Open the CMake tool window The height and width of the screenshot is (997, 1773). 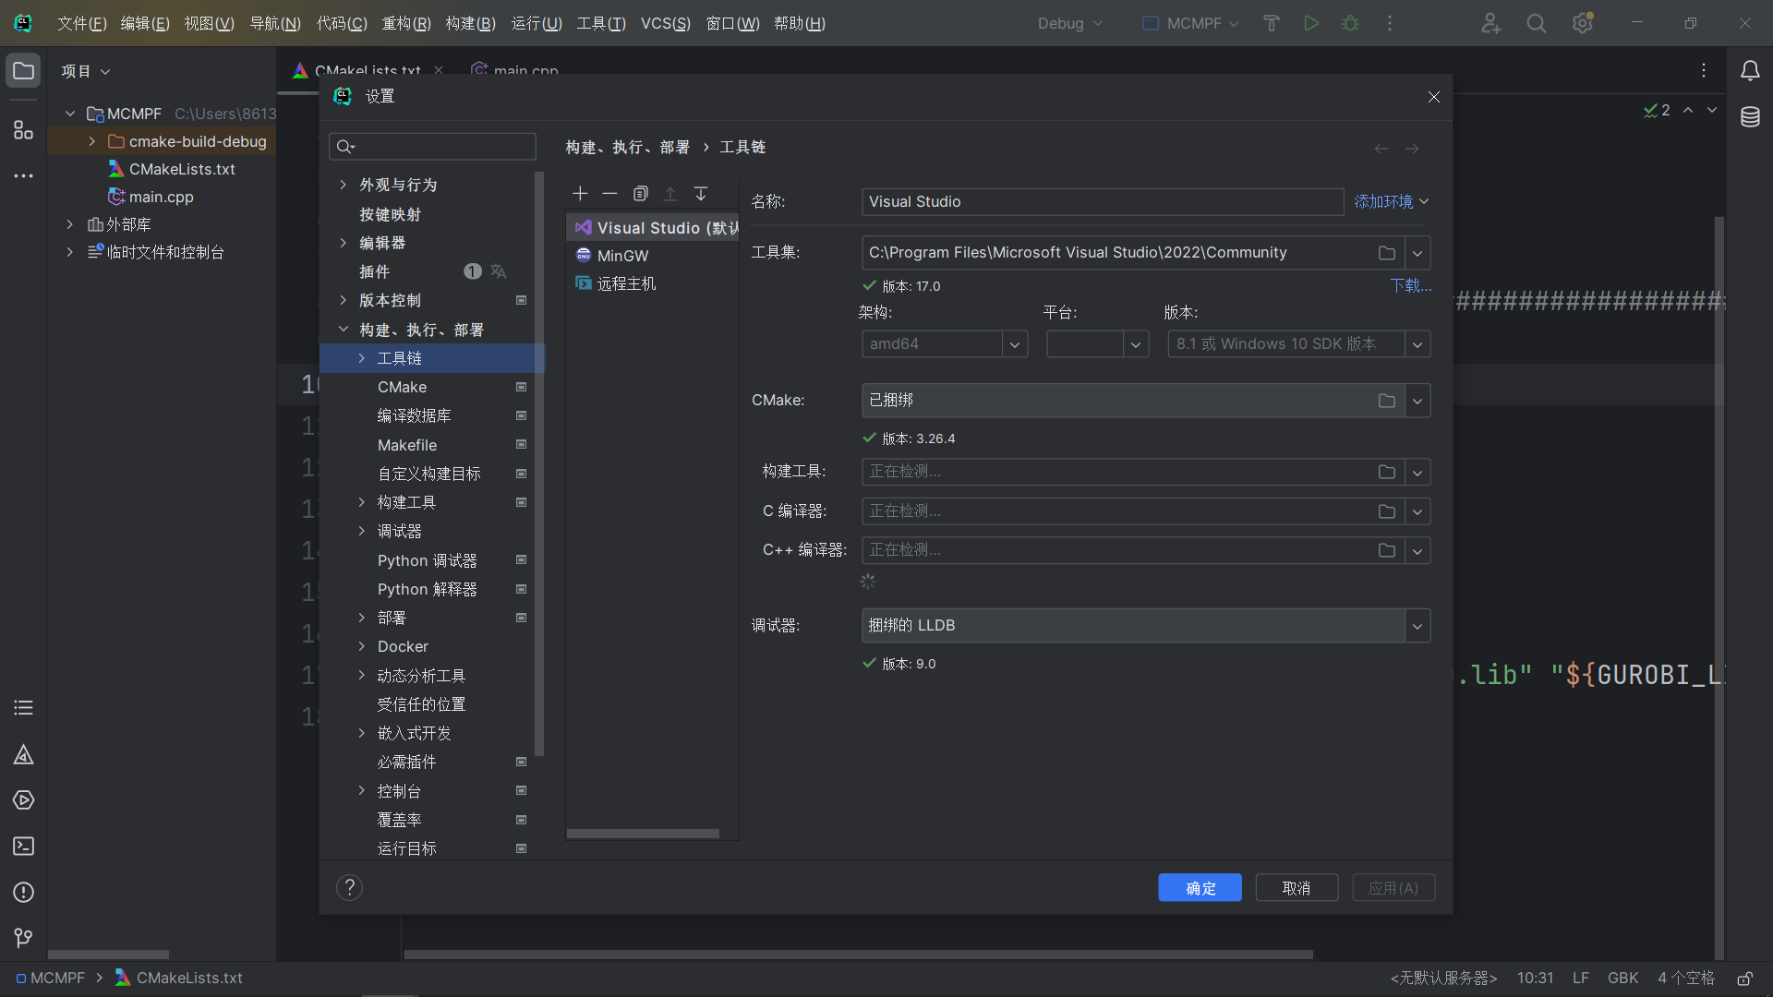[x=24, y=755]
